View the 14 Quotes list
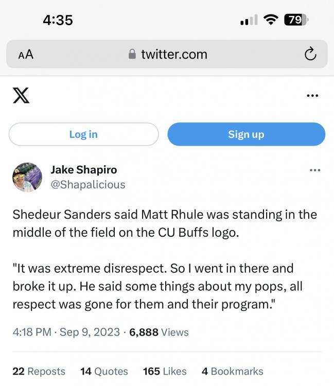Image resolution: width=334 pixels, height=386 pixels. 104,371
